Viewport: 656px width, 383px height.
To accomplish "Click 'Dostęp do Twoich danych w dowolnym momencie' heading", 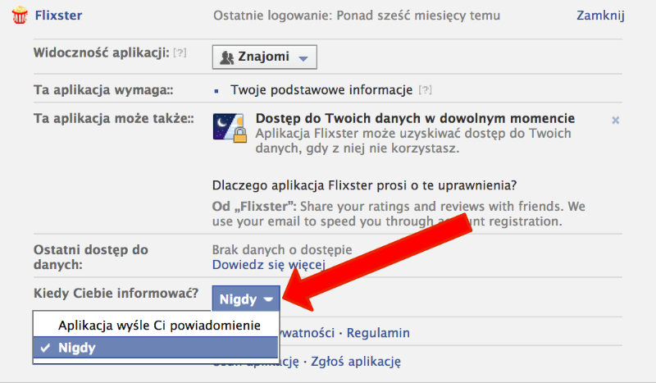I will [415, 118].
